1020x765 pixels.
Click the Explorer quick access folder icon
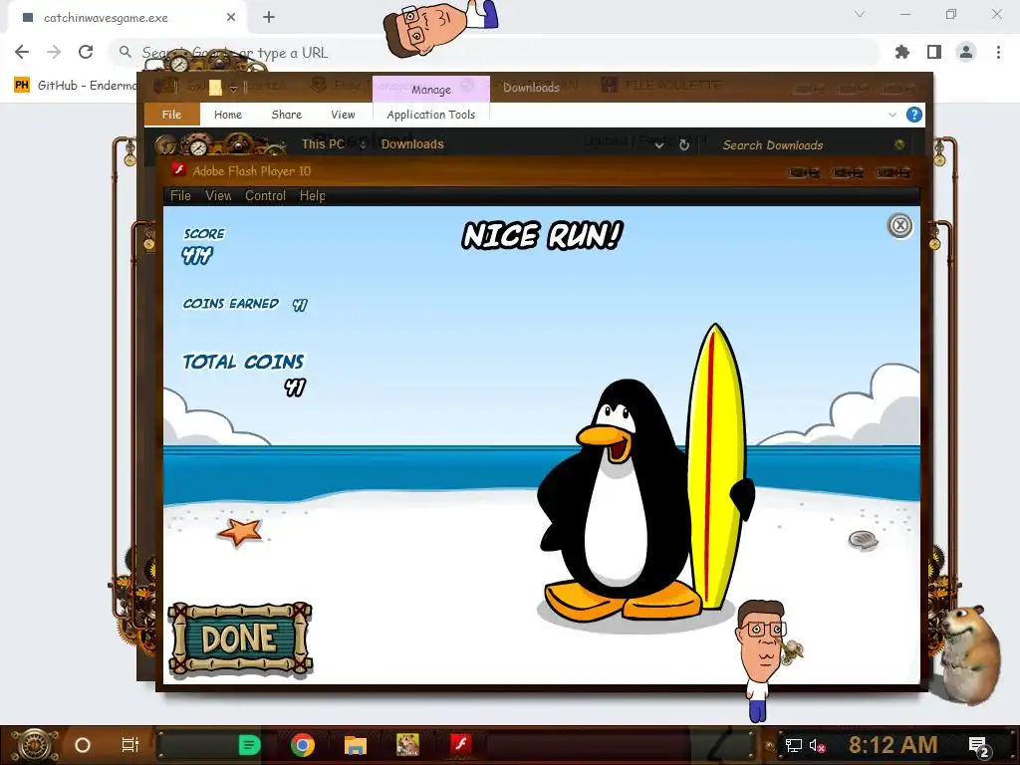(x=215, y=88)
